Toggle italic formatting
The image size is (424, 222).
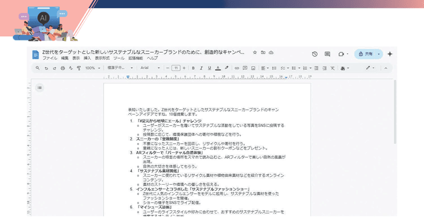point(201,68)
